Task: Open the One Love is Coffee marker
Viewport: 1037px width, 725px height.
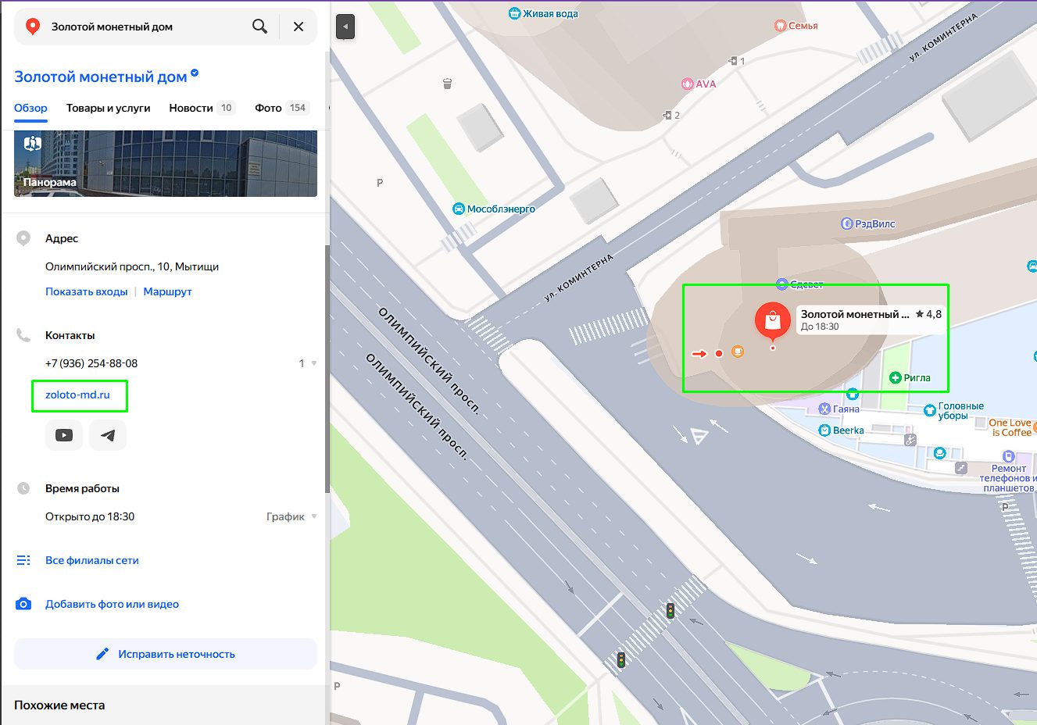Action: (x=1012, y=427)
